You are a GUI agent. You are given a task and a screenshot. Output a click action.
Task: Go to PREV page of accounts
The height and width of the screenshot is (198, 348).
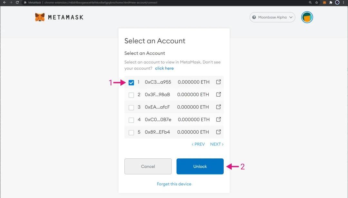(198, 144)
